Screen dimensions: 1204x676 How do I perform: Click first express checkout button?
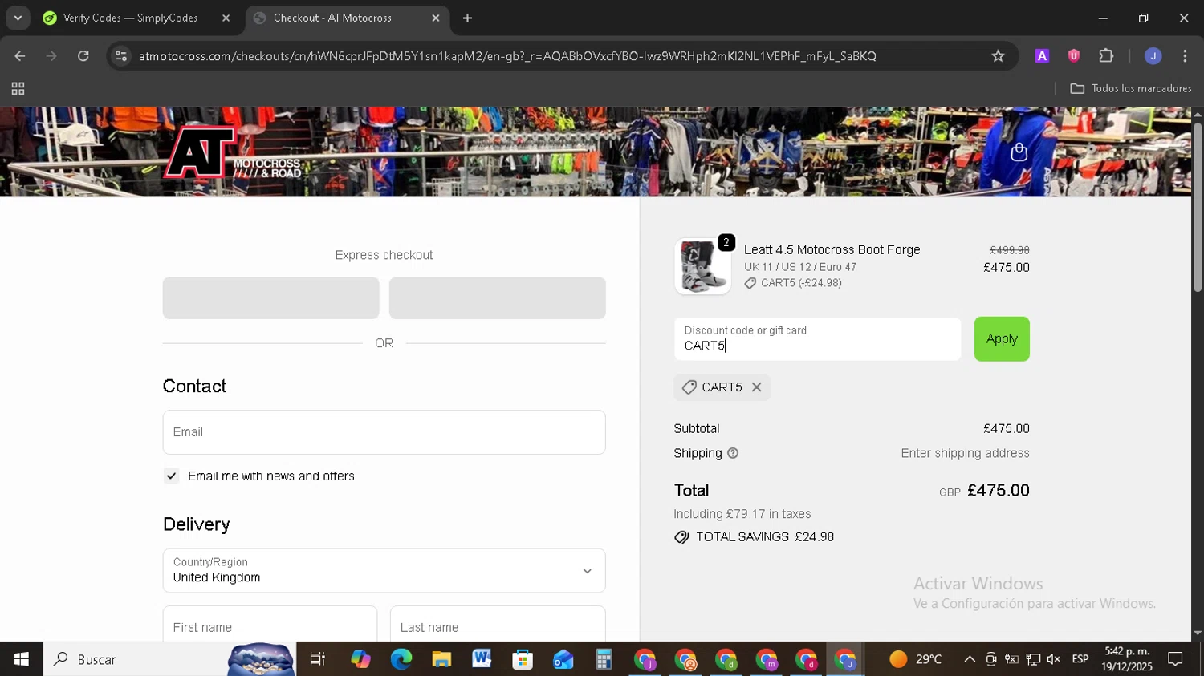click(x=270, y=298)
